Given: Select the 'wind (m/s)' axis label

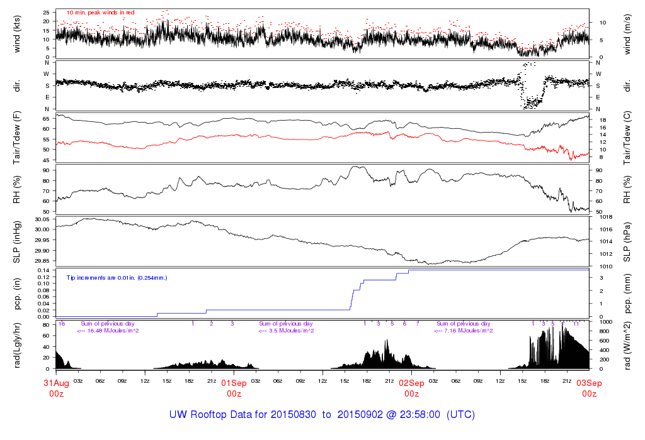Looking at the screenshot, I should (627, 34).
